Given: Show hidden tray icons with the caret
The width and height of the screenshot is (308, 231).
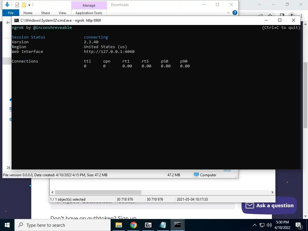Looking at the screenshot, I should (x=254, y=225).
